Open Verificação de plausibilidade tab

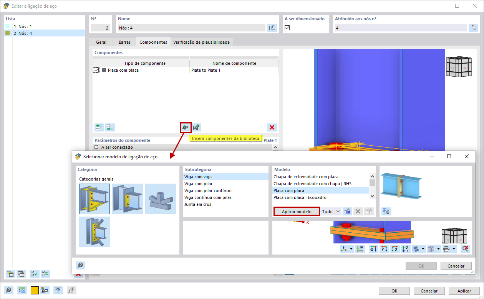coord(201,42)
